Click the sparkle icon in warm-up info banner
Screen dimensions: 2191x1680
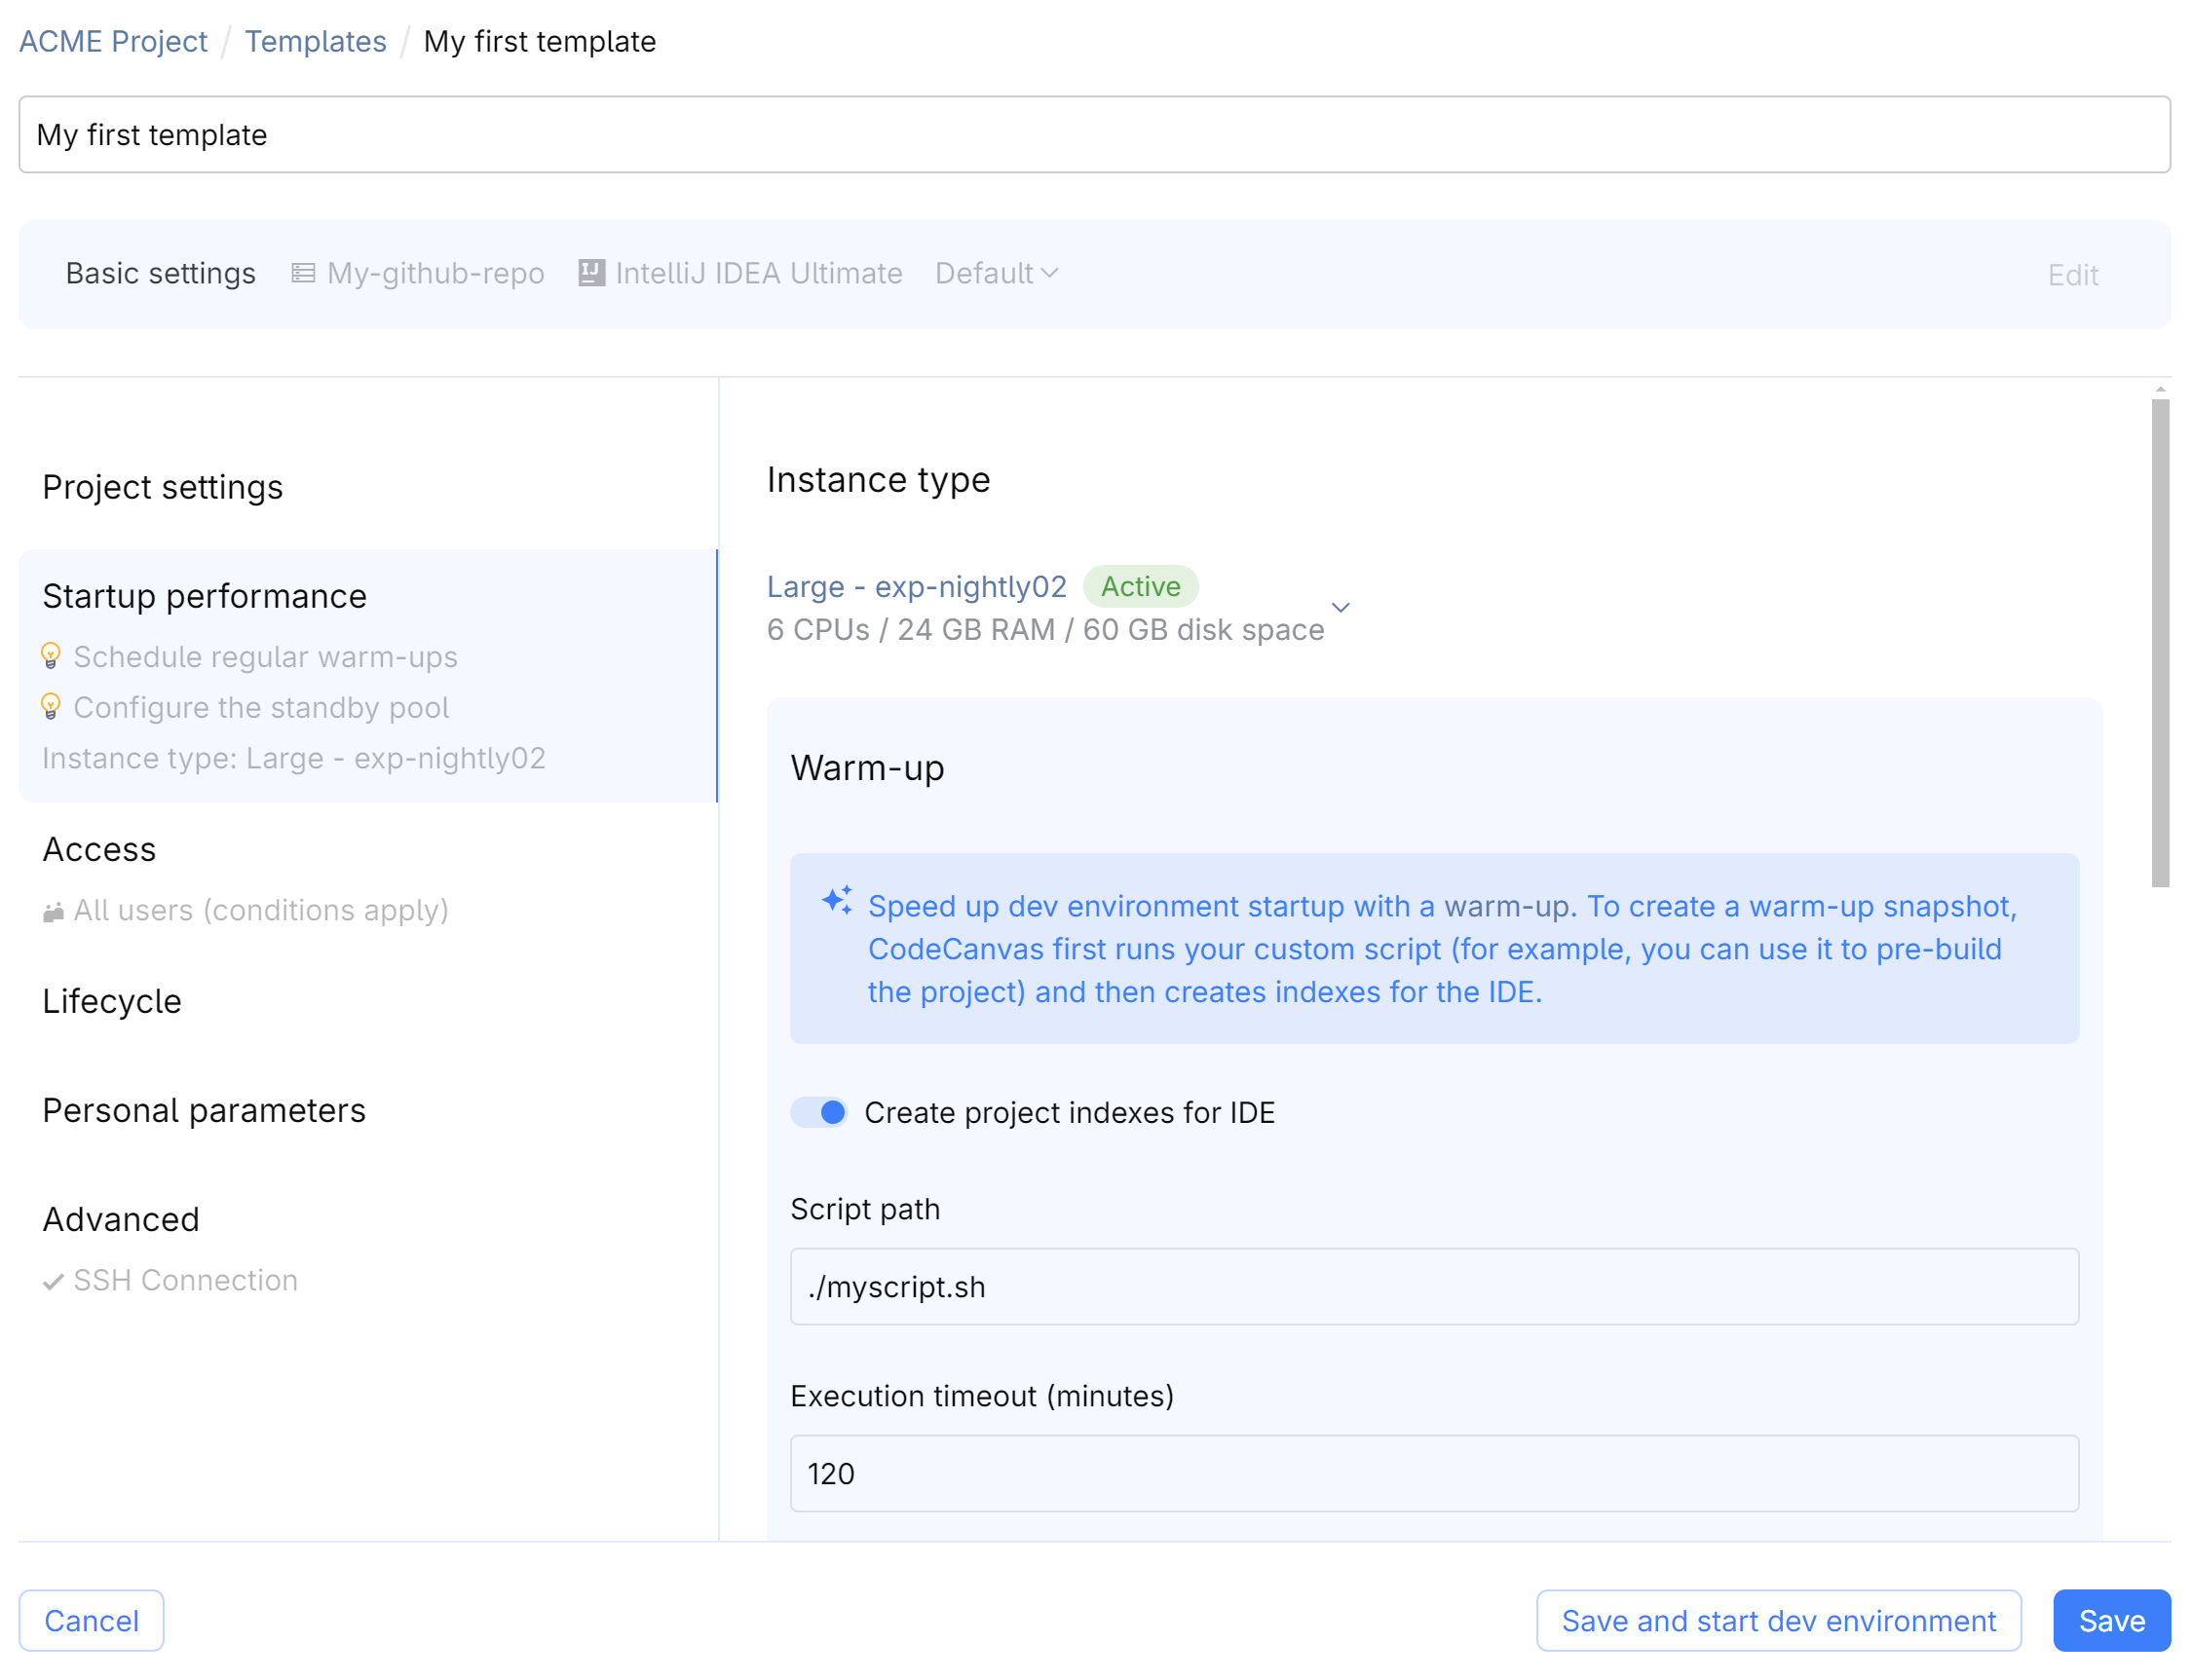point(837,900)
